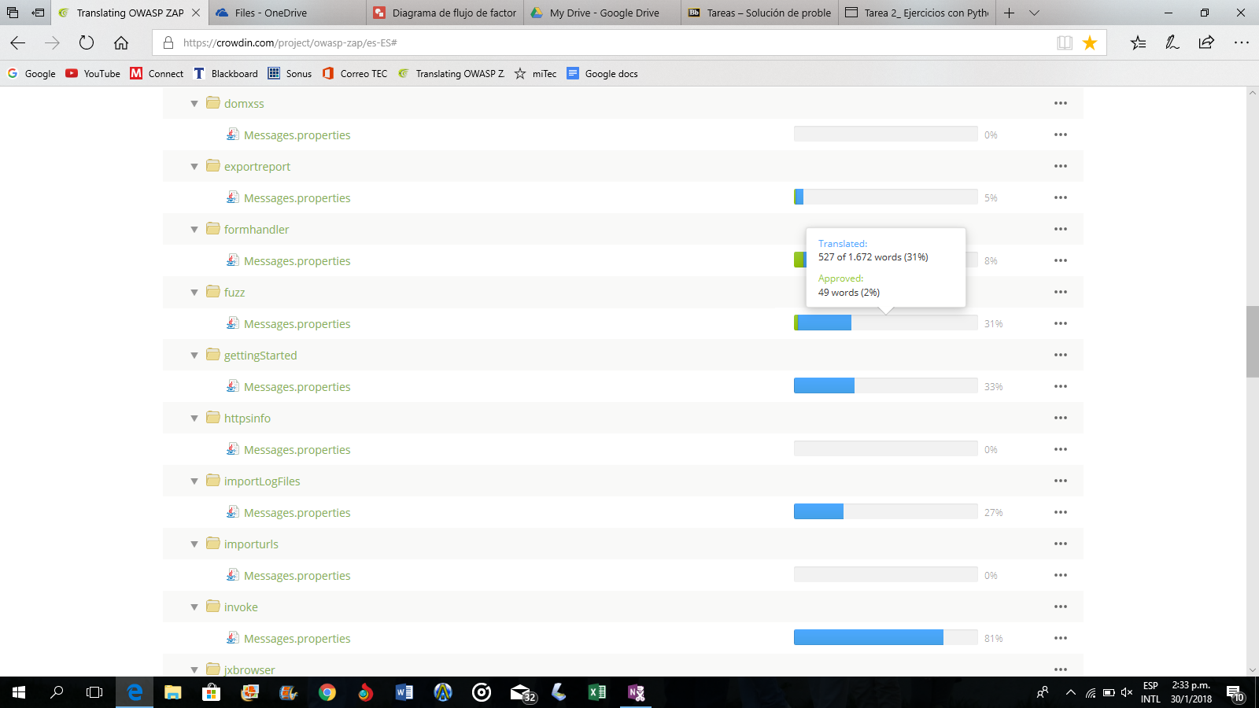1259x708 pixels.
Task: Open more options for invoke Messages.properties file
Action: (1061, 638)
